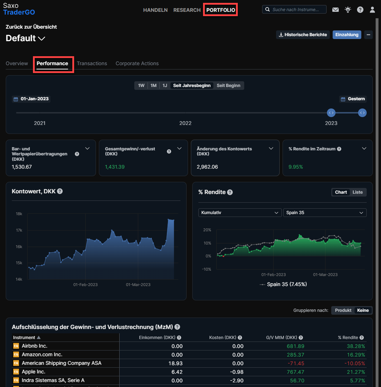Click the timeline end slider handle
381x387 pixels.
[362, 113]
